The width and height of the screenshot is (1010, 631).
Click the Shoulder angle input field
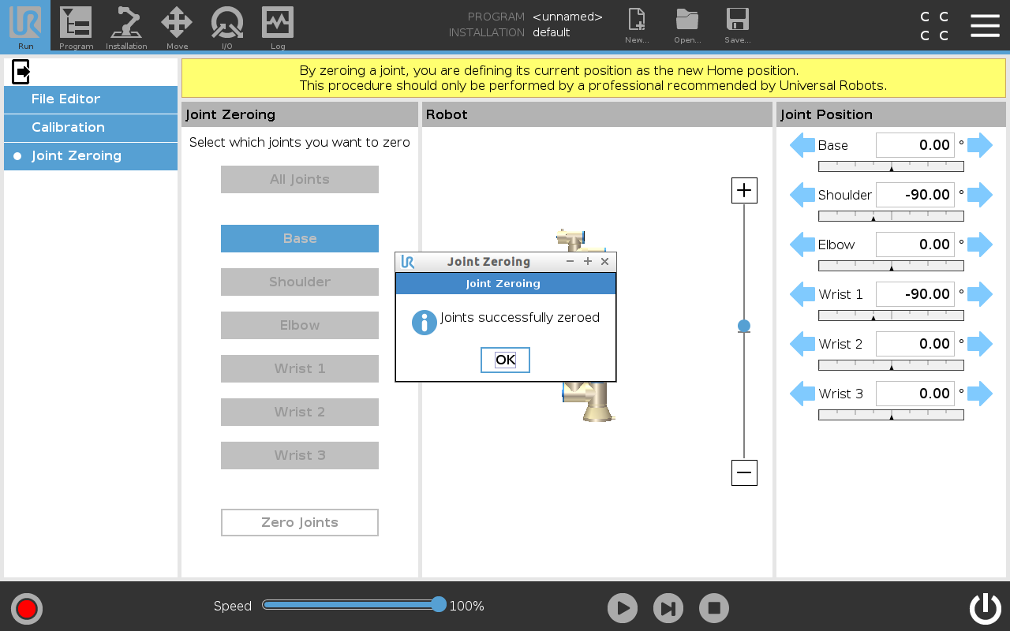(915, 195)
